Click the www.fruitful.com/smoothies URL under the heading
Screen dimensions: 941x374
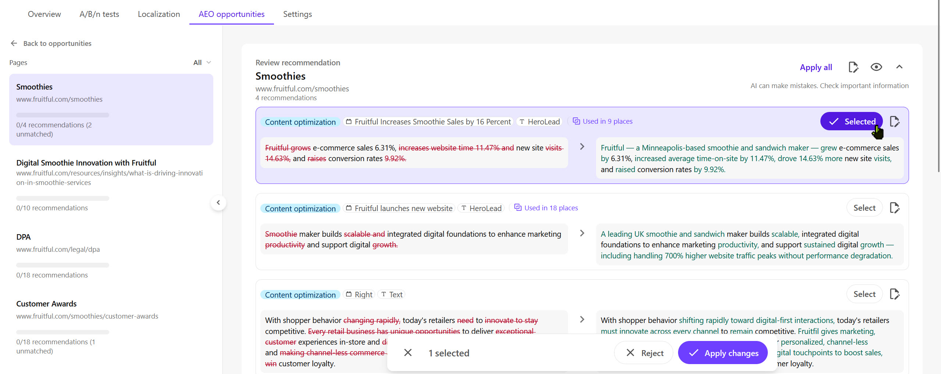[302, 88]
